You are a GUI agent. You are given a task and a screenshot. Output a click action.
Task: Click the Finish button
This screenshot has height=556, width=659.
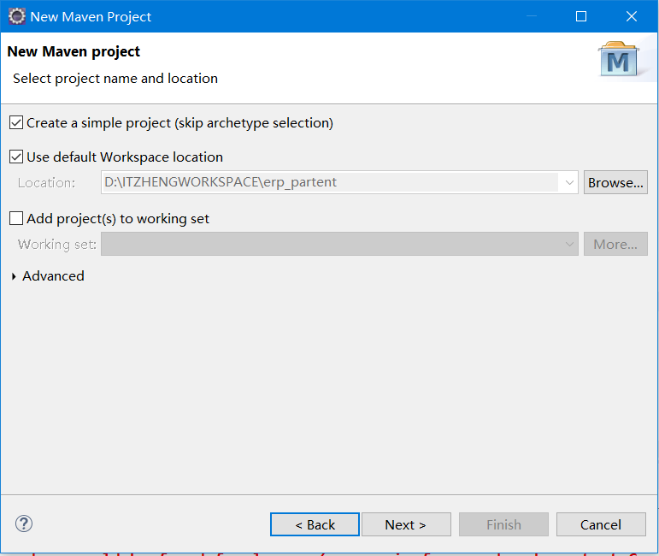click(x=503, y=524)
